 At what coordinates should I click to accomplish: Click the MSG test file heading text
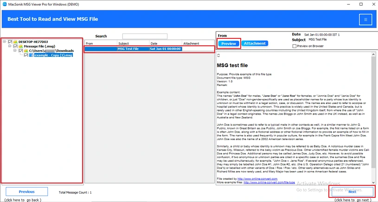pos(232,65)
